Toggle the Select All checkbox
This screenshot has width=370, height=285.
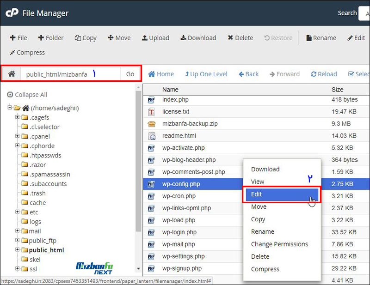pos(351,74)
